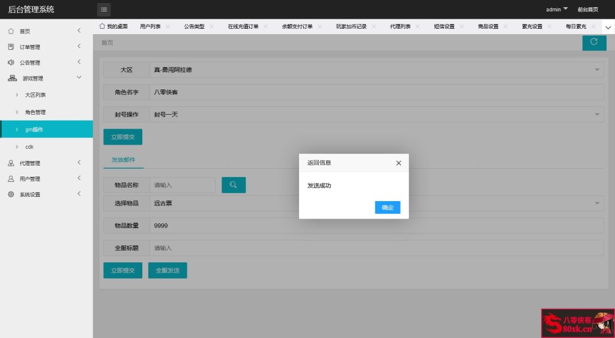Close the 公告类型 tab

(211, 26)
